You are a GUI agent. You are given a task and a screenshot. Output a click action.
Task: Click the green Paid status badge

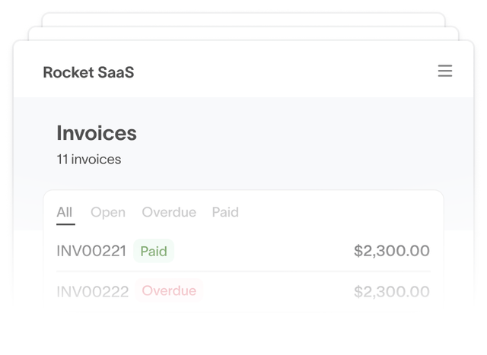point(154,251)
